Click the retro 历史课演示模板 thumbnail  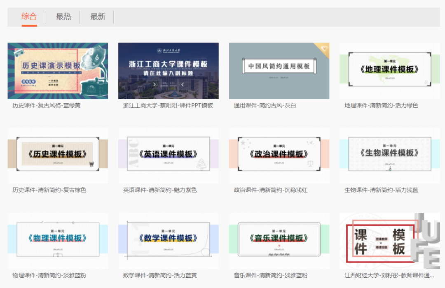pos(58,70)
